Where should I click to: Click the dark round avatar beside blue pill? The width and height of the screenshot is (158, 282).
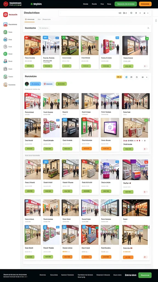click(x=27, y=84)
